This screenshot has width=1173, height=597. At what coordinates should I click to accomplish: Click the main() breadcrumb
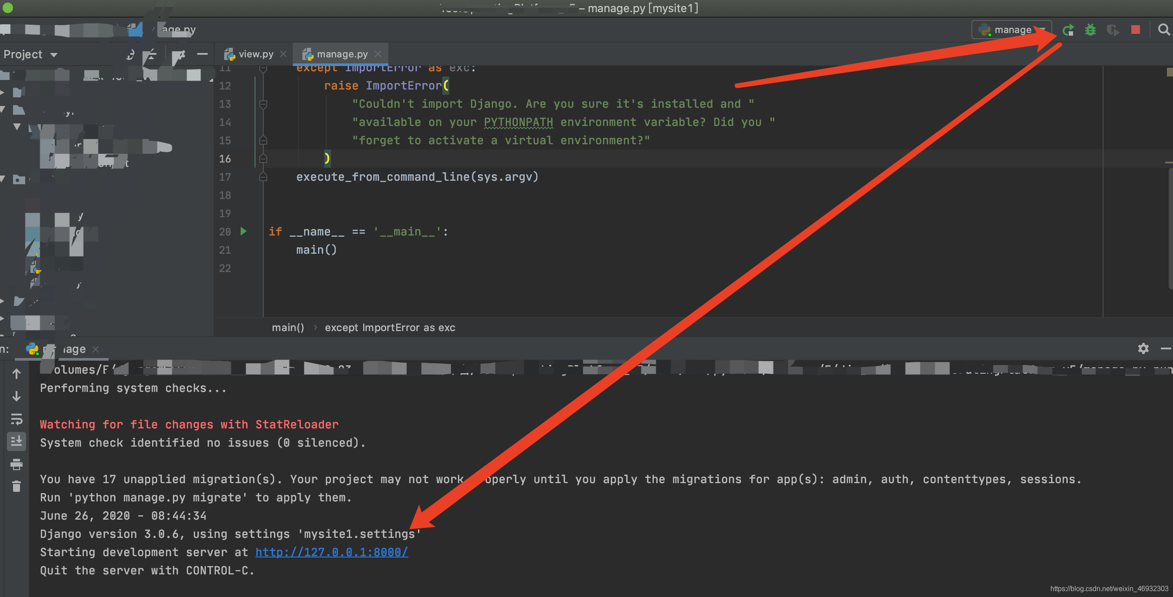point(288,328)
